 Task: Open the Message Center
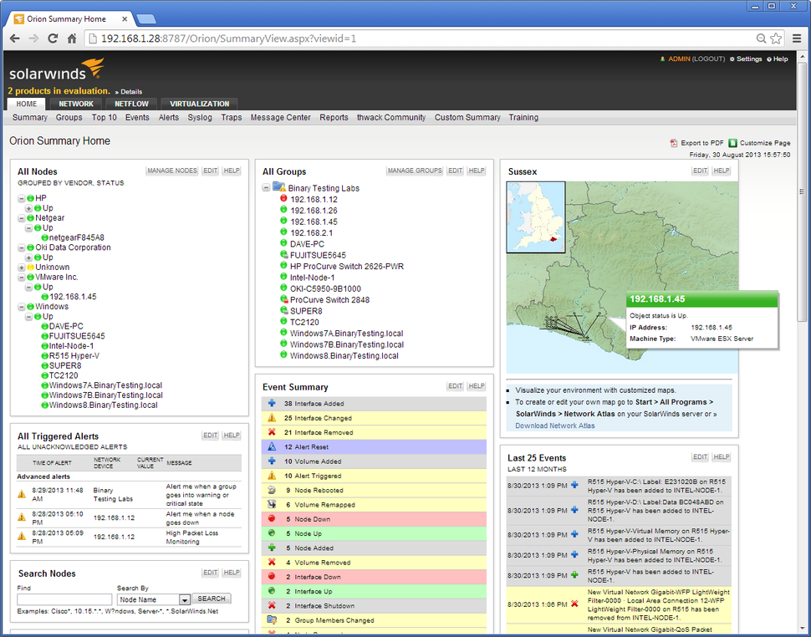click(280, 118)
